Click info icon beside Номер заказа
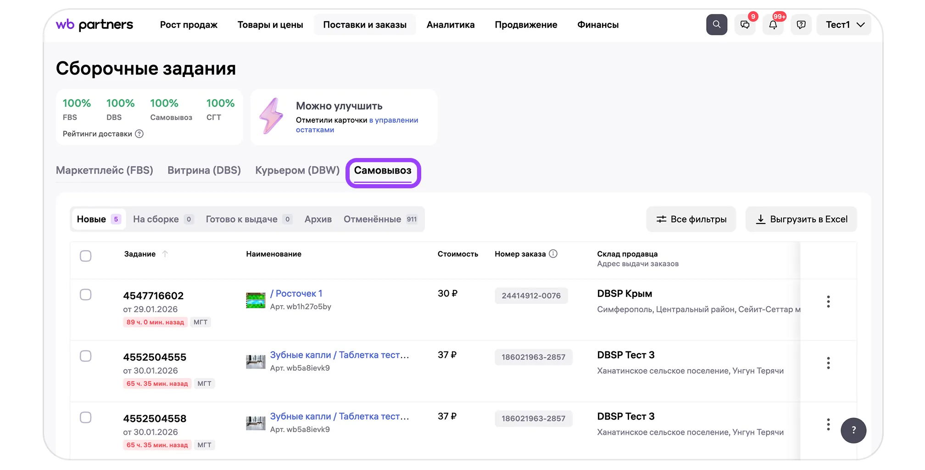 tap(553, 254)
